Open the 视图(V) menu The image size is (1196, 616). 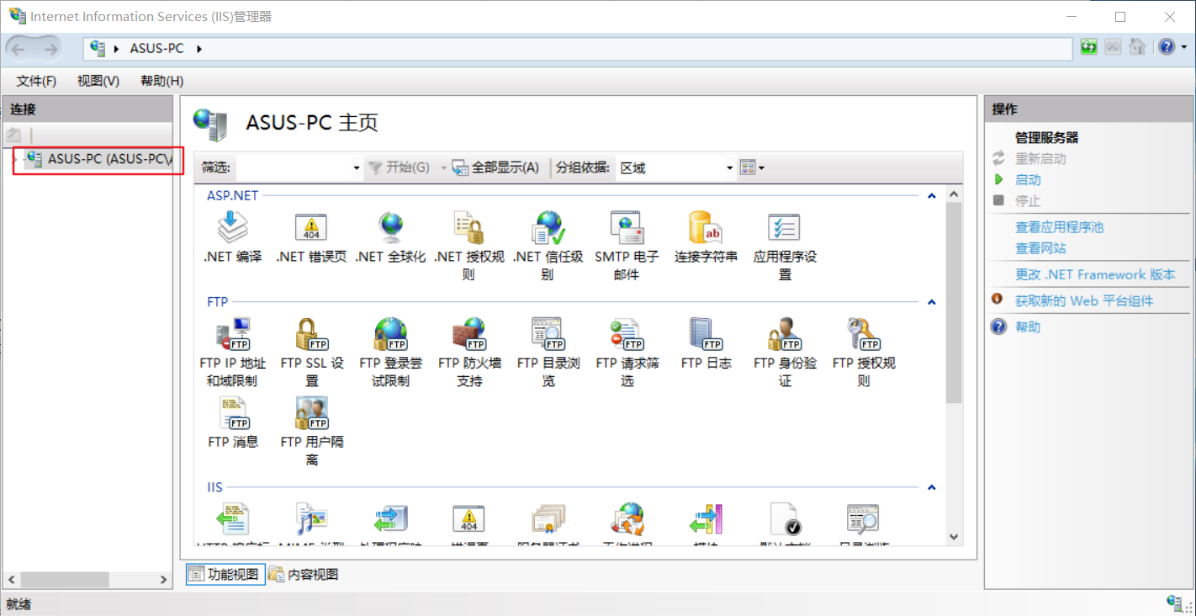pyautogui.click(x=97, y=80)
